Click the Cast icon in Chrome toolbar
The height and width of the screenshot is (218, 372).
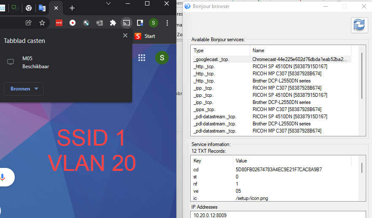pos(126,23)
